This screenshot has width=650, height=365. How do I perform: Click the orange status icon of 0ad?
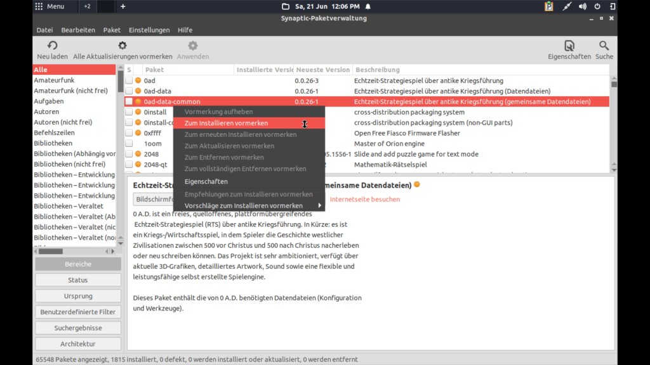pyautogui.click(x=138, y=80)
